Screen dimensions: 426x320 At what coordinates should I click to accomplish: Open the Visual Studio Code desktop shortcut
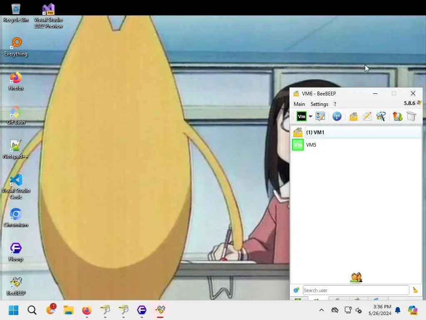pos(16,187)
